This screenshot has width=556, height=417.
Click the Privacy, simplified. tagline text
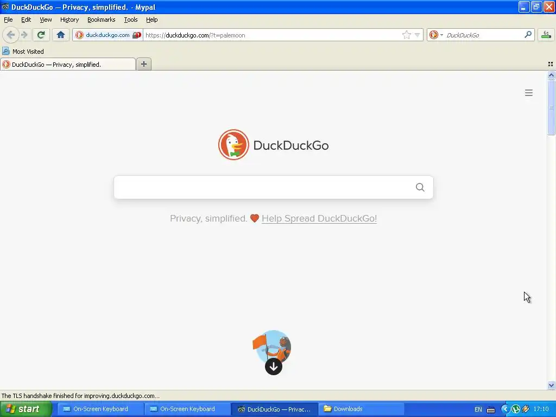pos(208,218)
